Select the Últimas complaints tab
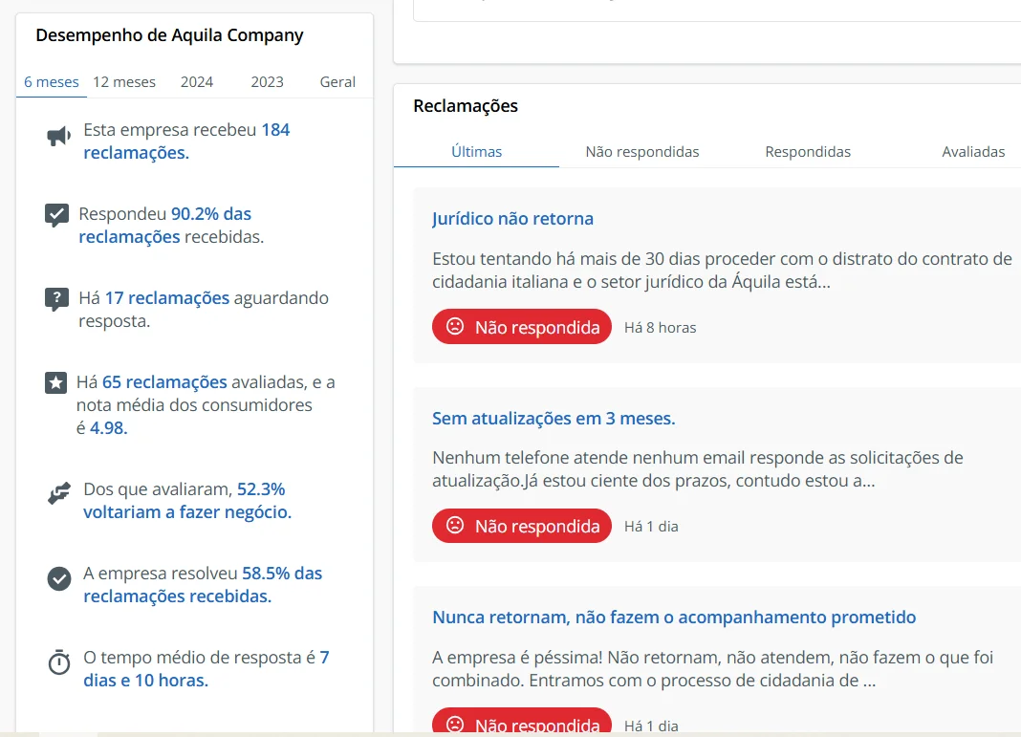 point(476,152)
